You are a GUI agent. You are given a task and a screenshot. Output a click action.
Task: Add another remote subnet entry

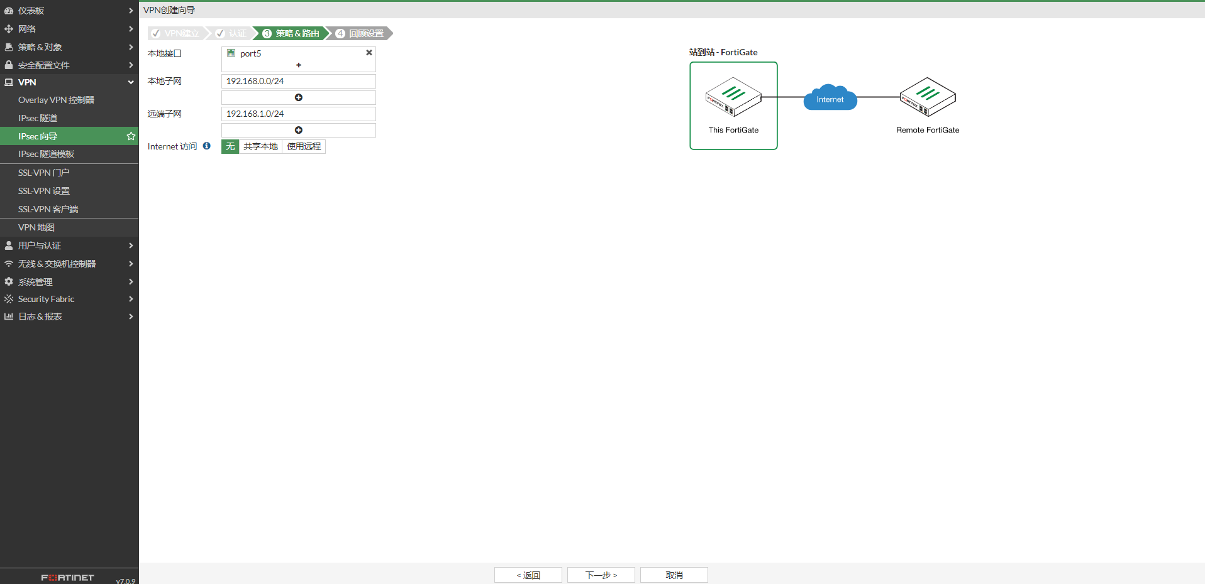(299, 130)
